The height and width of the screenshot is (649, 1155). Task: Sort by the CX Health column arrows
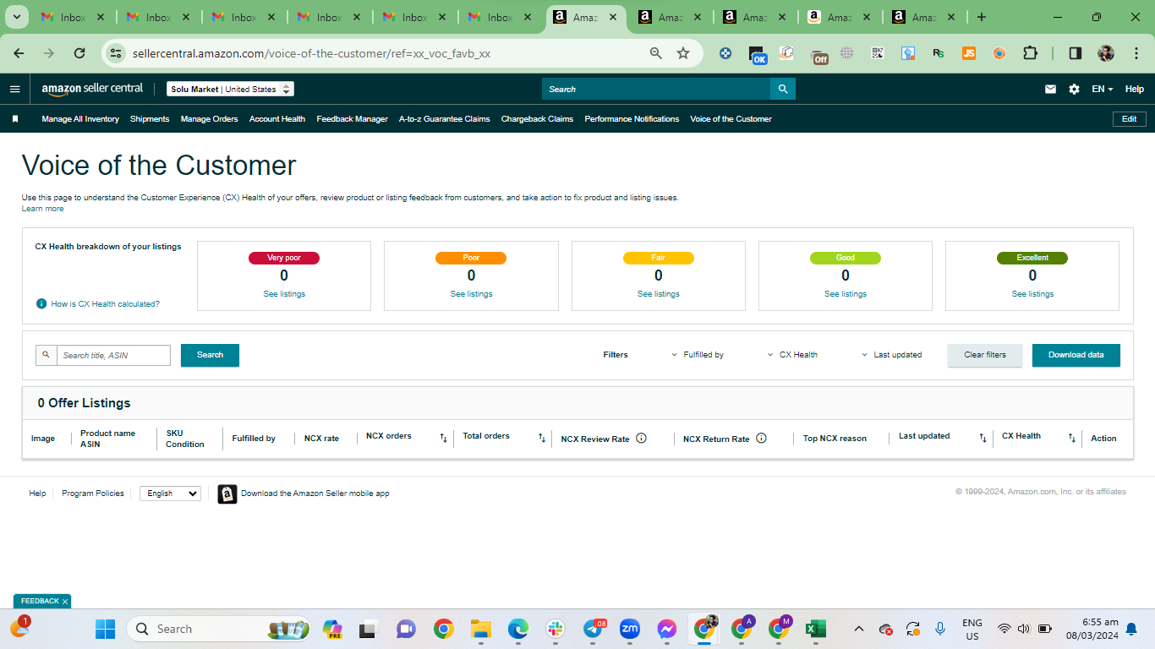tap(1072, 438)
